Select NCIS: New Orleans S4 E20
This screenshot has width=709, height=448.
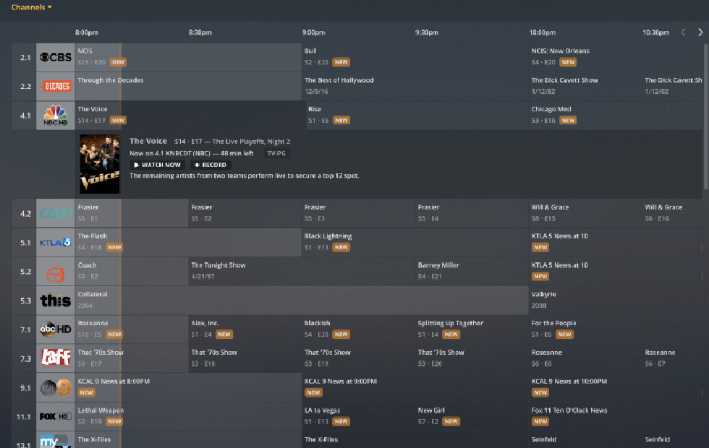tap(616, 57)
